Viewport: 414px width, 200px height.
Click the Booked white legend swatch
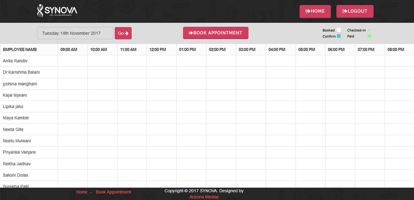click(x=339, y=30)
